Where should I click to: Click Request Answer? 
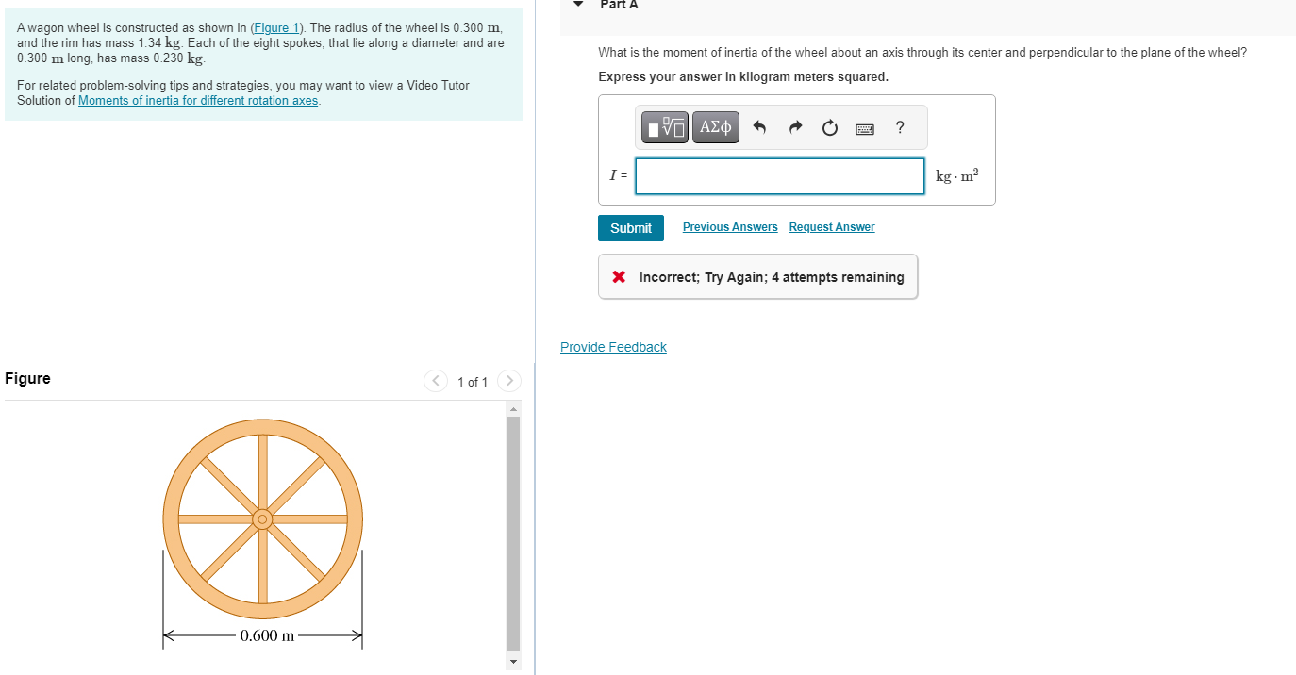click(831, 226)
